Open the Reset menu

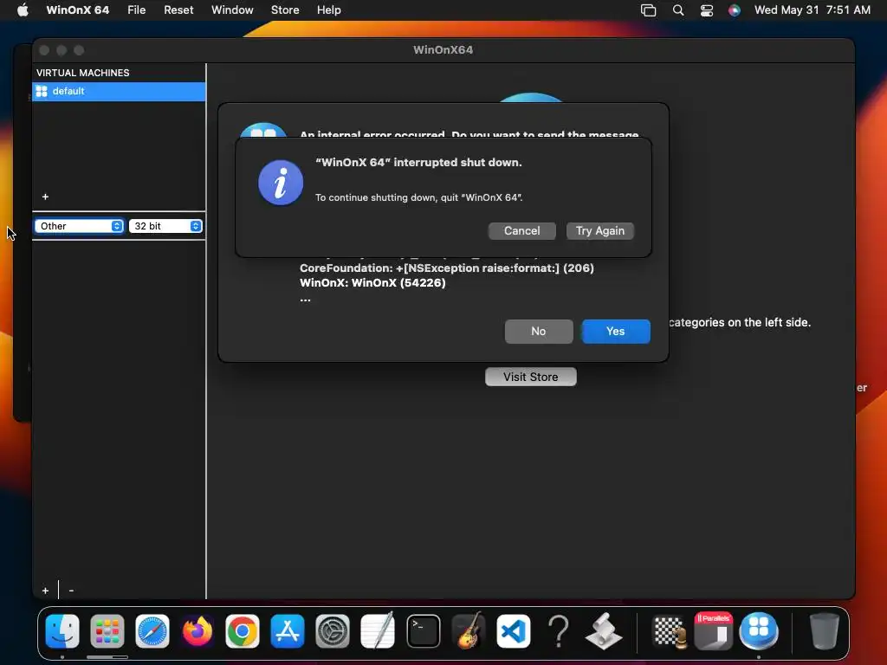[178, 10]
